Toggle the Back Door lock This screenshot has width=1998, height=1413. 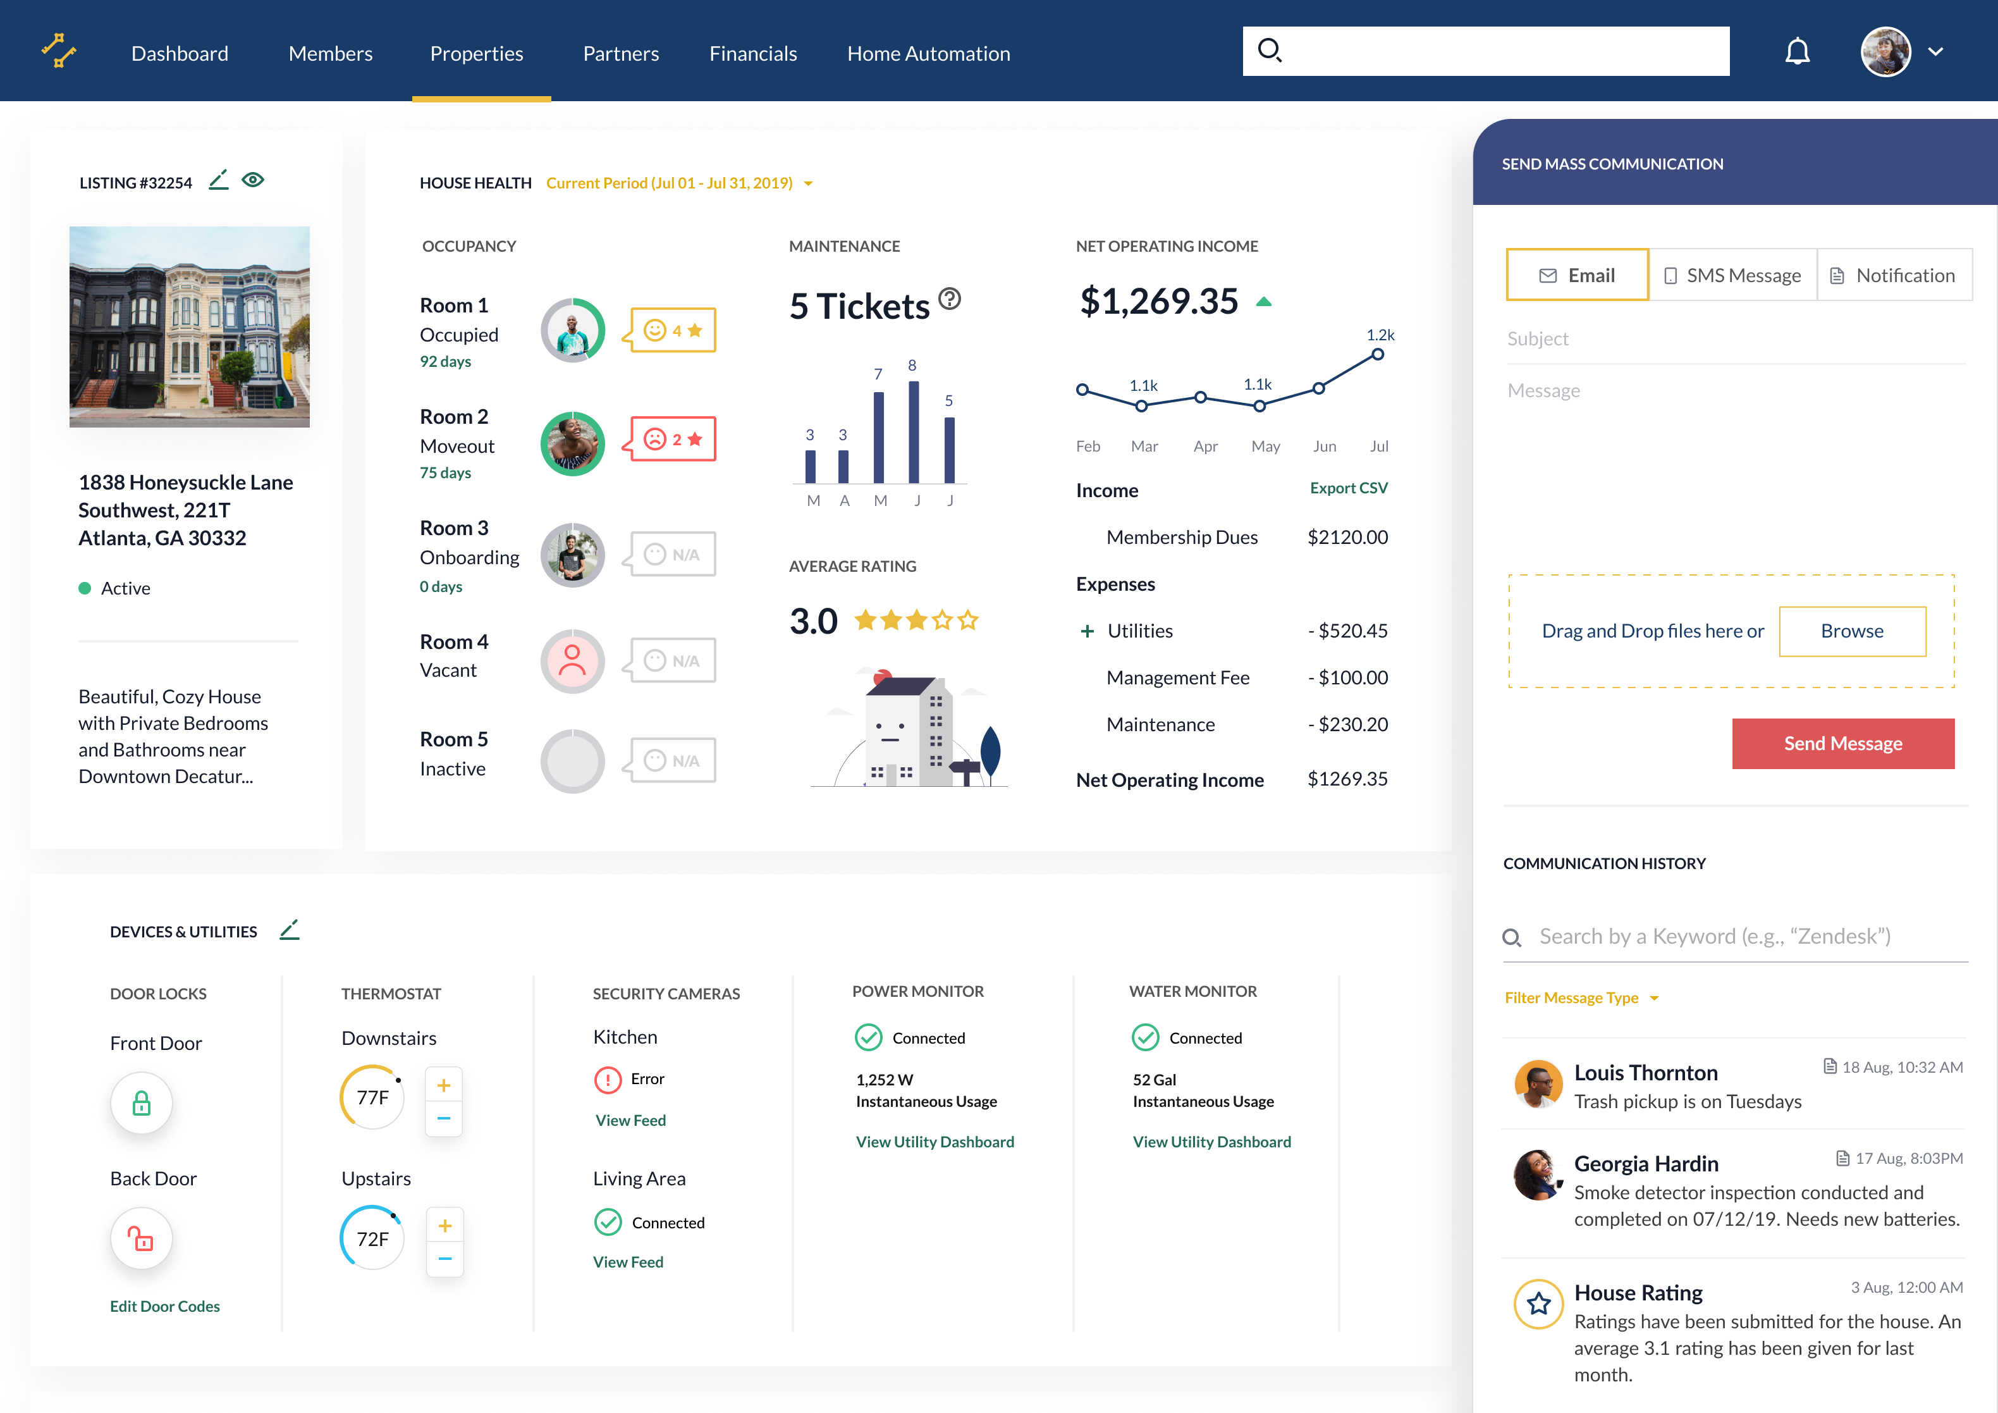[141, 1239]
